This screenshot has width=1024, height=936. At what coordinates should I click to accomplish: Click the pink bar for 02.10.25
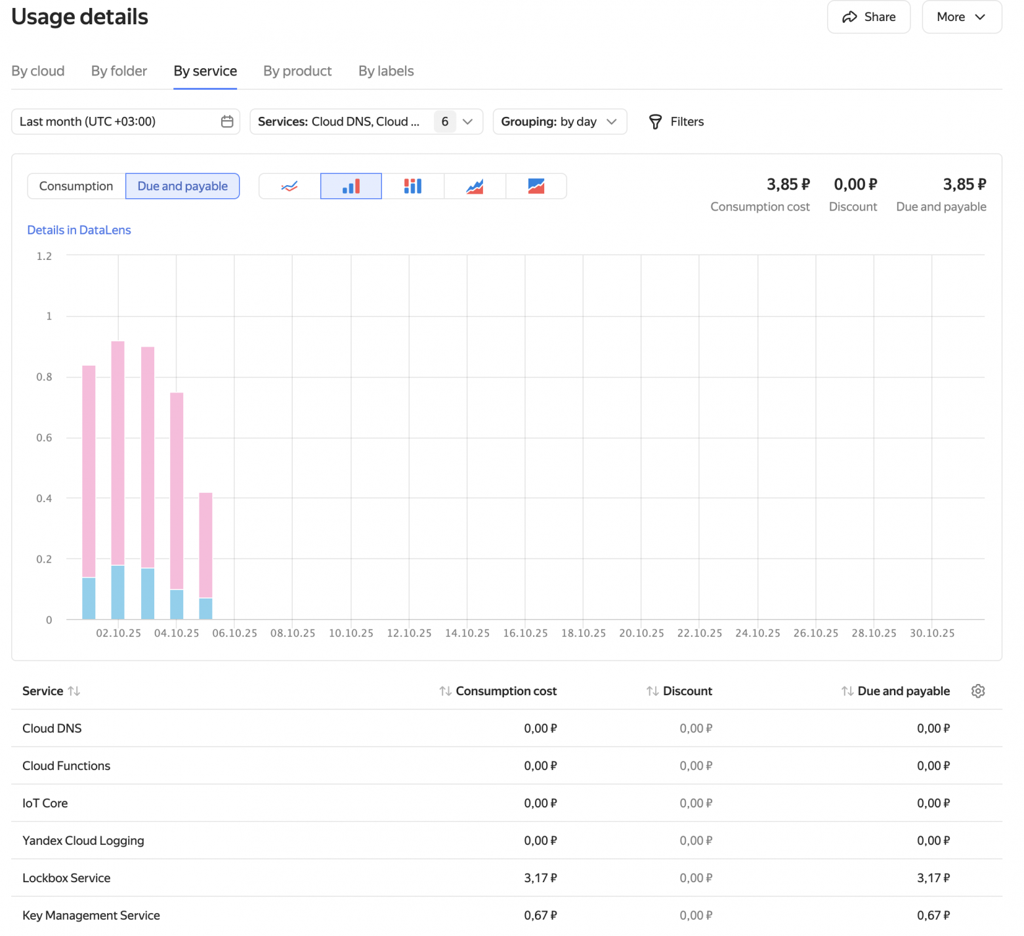click(118, 453)
